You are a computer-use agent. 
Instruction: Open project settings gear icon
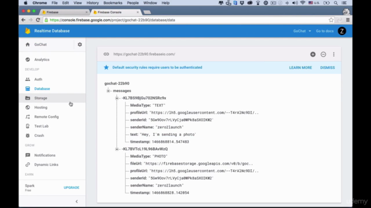80,44
